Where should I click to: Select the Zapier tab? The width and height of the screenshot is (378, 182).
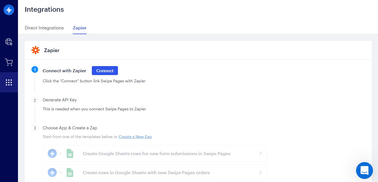(79, 28)
